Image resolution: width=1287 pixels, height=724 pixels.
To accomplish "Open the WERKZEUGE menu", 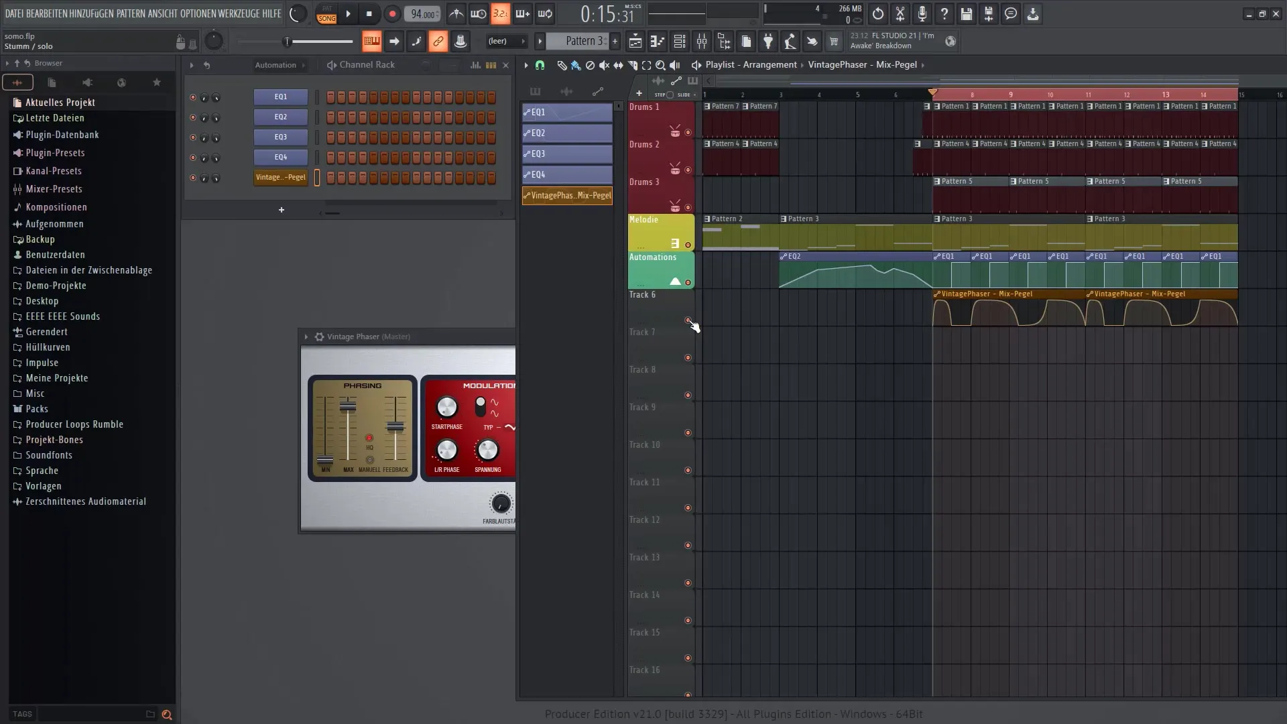I will (239, 13).
